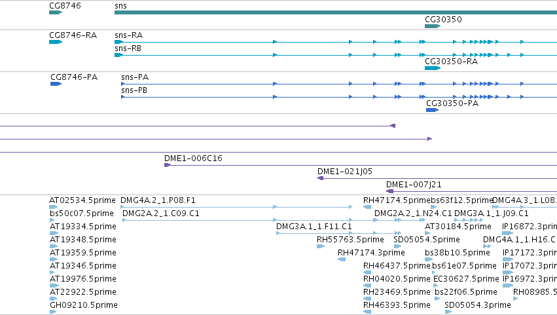Screen dimensions: 557x315
Task: Select the DMG2A.2_1.N24.C1 alignment label
Action: coord(413,213)
